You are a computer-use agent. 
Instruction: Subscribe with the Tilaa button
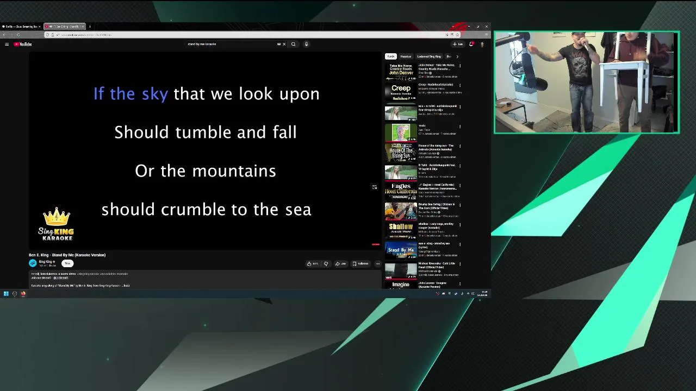click(67, 263)
